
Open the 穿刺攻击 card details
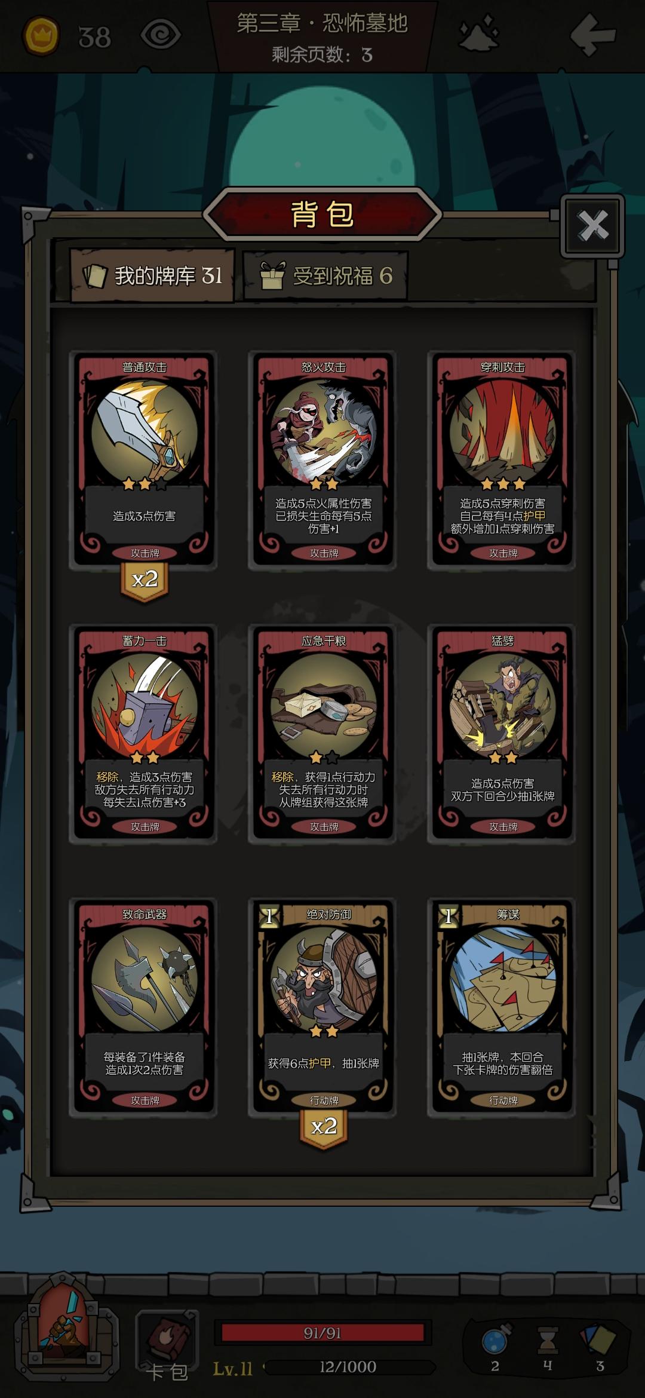click(502, 459)
